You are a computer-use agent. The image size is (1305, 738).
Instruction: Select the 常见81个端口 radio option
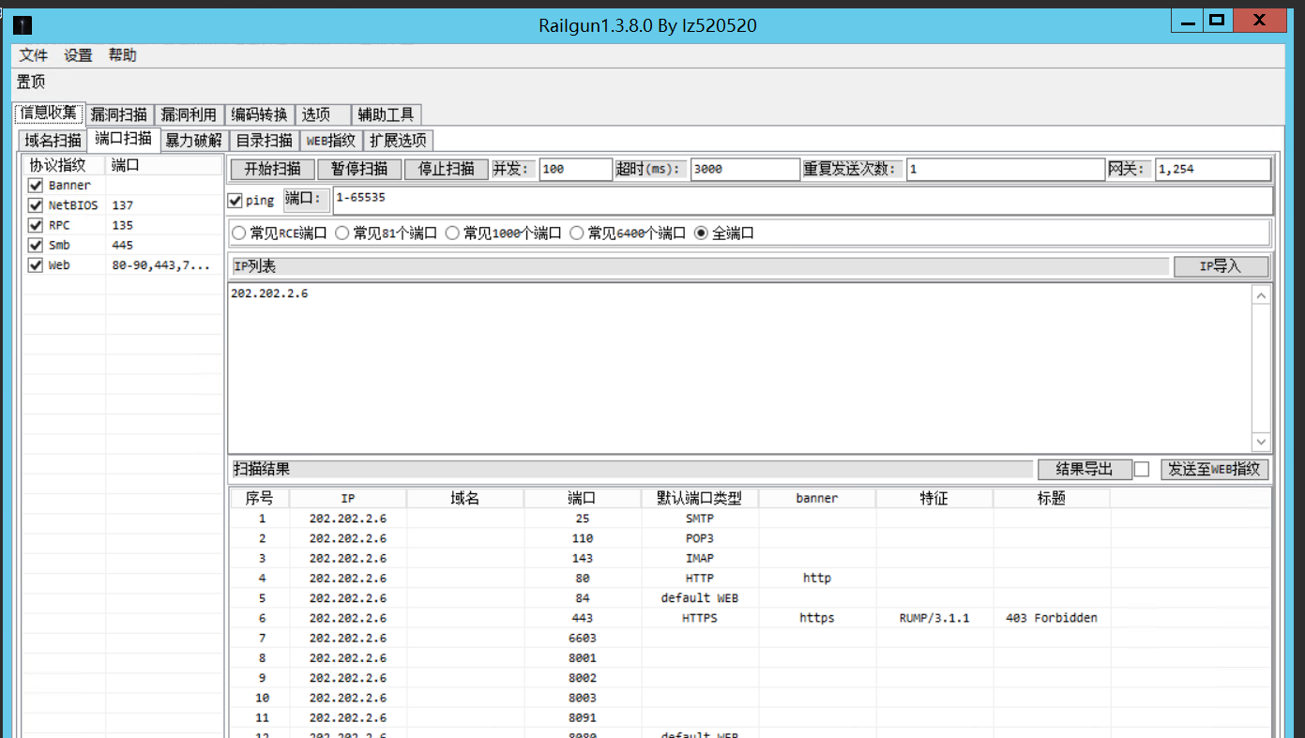(386, 233)
